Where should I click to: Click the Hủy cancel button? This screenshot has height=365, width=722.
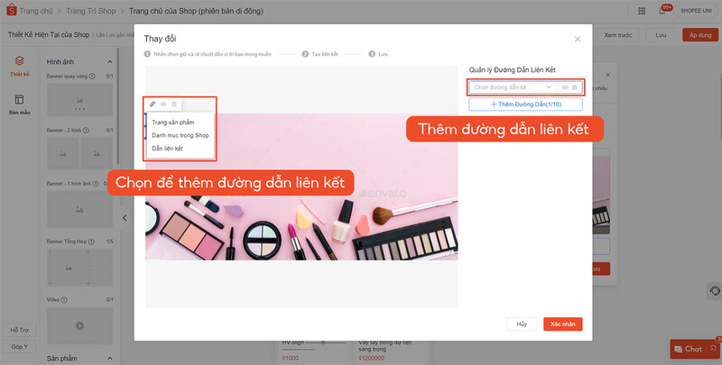pos(522,324)
